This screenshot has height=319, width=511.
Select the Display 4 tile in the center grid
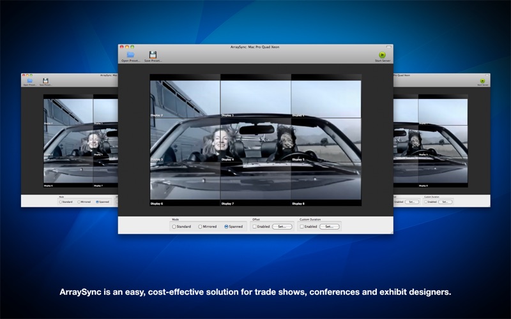click(256, 140)
